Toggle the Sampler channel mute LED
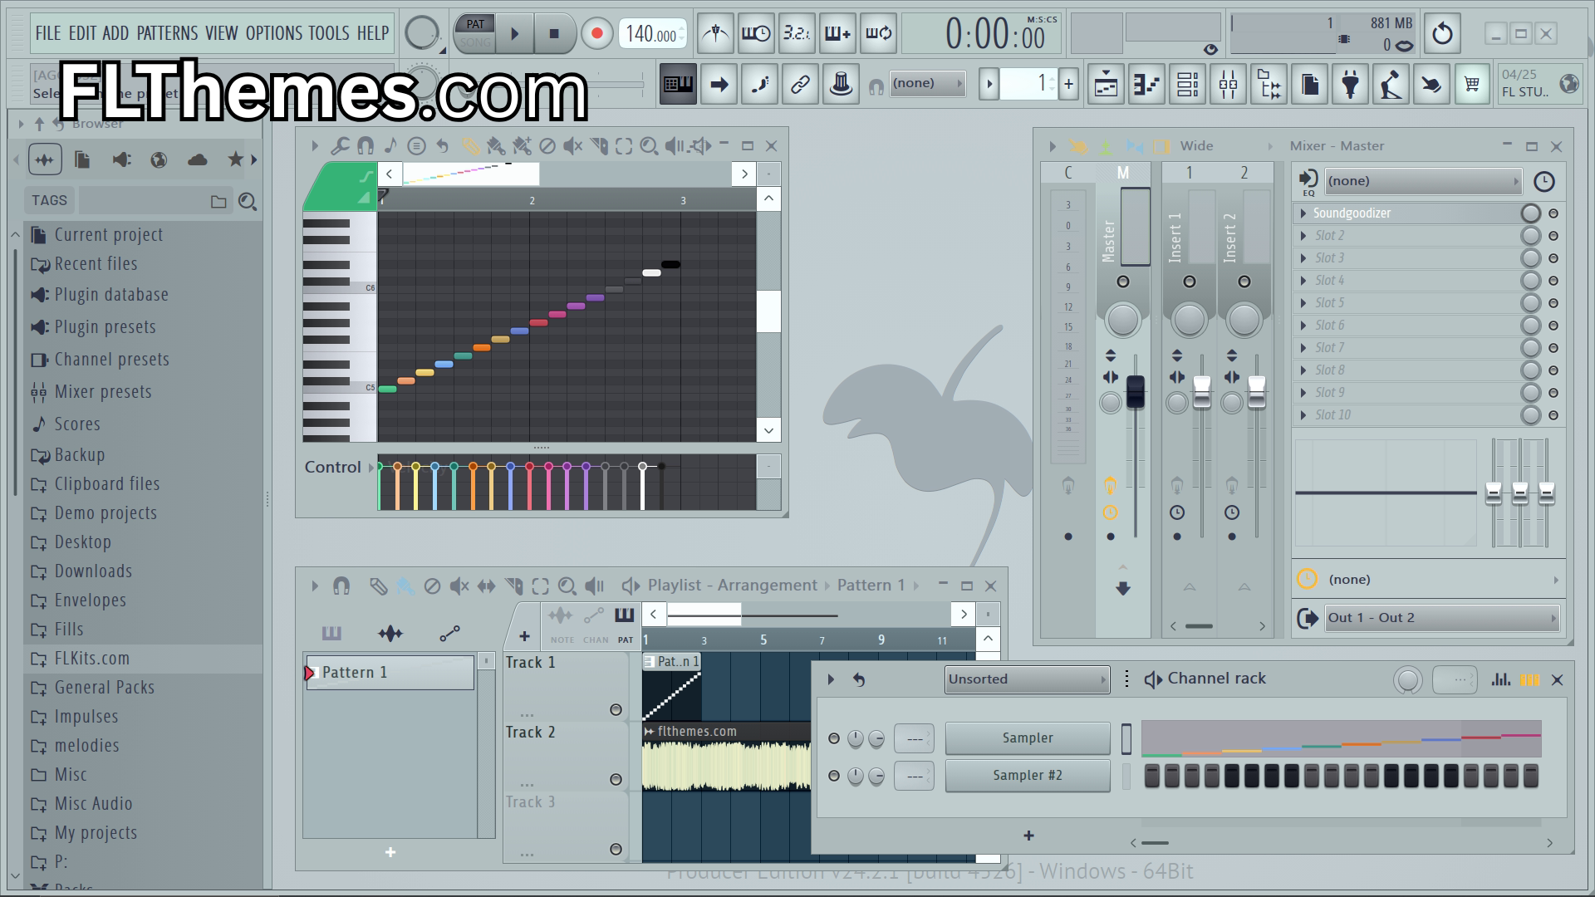 [834, 738]
